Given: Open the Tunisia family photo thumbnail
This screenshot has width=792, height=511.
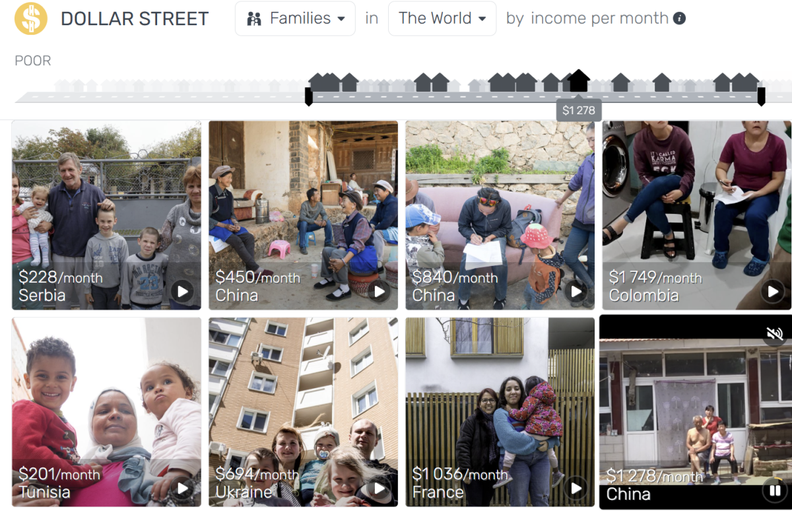Looking at the screenshot, I should tap(106, 412).
